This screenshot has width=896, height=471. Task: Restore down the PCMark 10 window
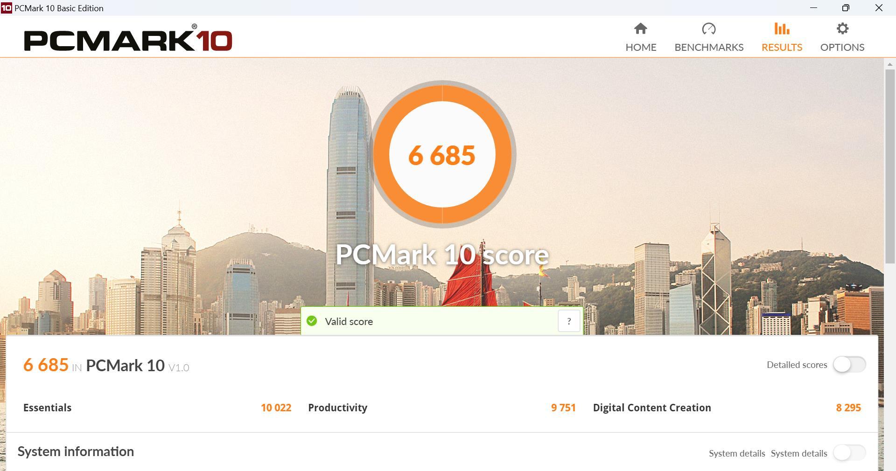pos(846,8)
